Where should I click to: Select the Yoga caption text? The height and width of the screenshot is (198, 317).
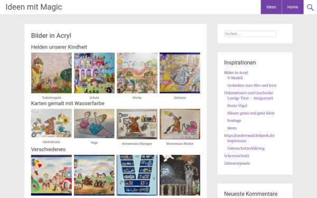point(94,143)
